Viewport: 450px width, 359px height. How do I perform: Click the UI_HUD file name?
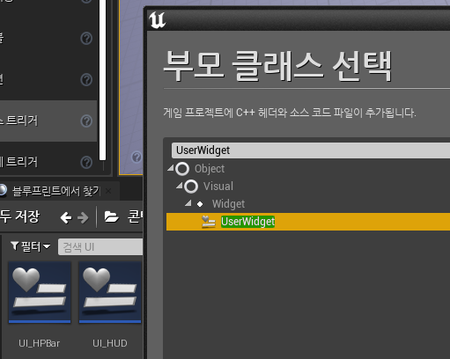tap(110, 343)
